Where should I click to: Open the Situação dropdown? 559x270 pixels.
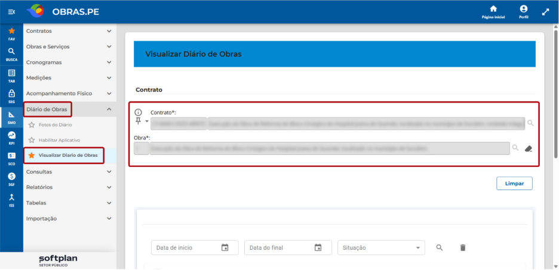381,247
